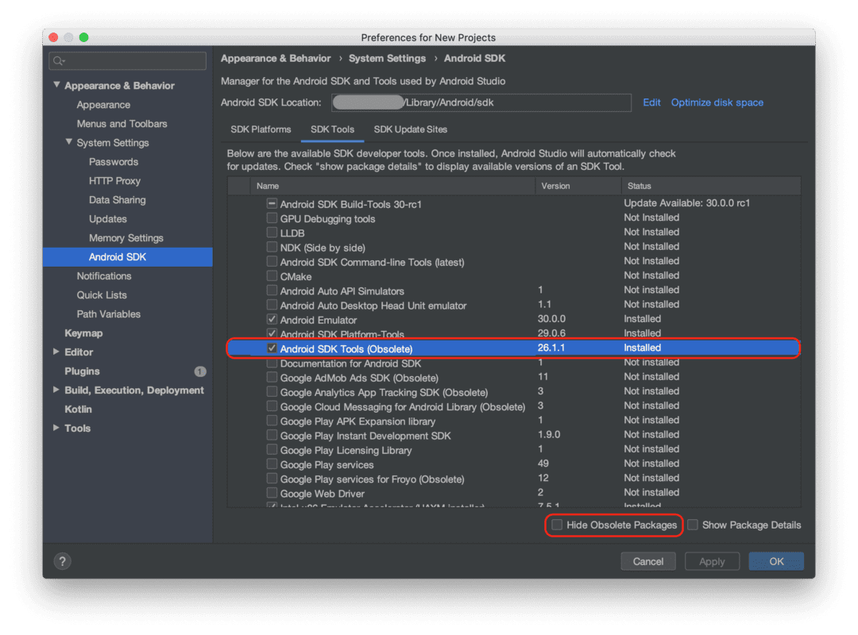Check the Google Play services package
The image size is (858, 635).
point(272,464)
